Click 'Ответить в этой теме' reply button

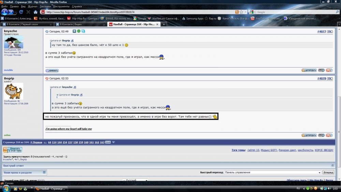pos(12,150)
